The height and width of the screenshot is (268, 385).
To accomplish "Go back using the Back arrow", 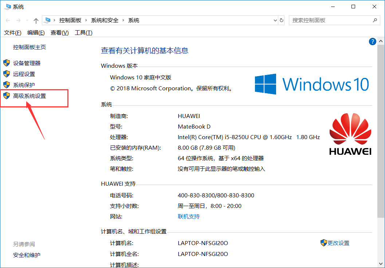I will click(x=8, y=20).
